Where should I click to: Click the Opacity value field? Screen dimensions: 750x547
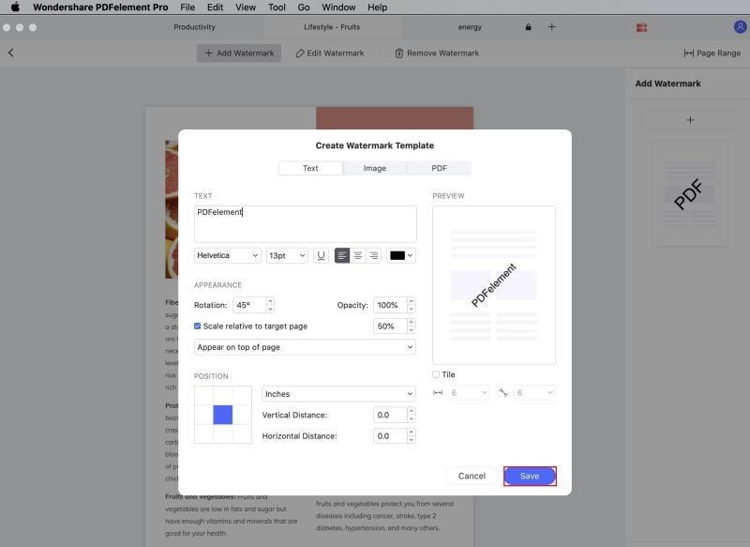click(390, 305)
